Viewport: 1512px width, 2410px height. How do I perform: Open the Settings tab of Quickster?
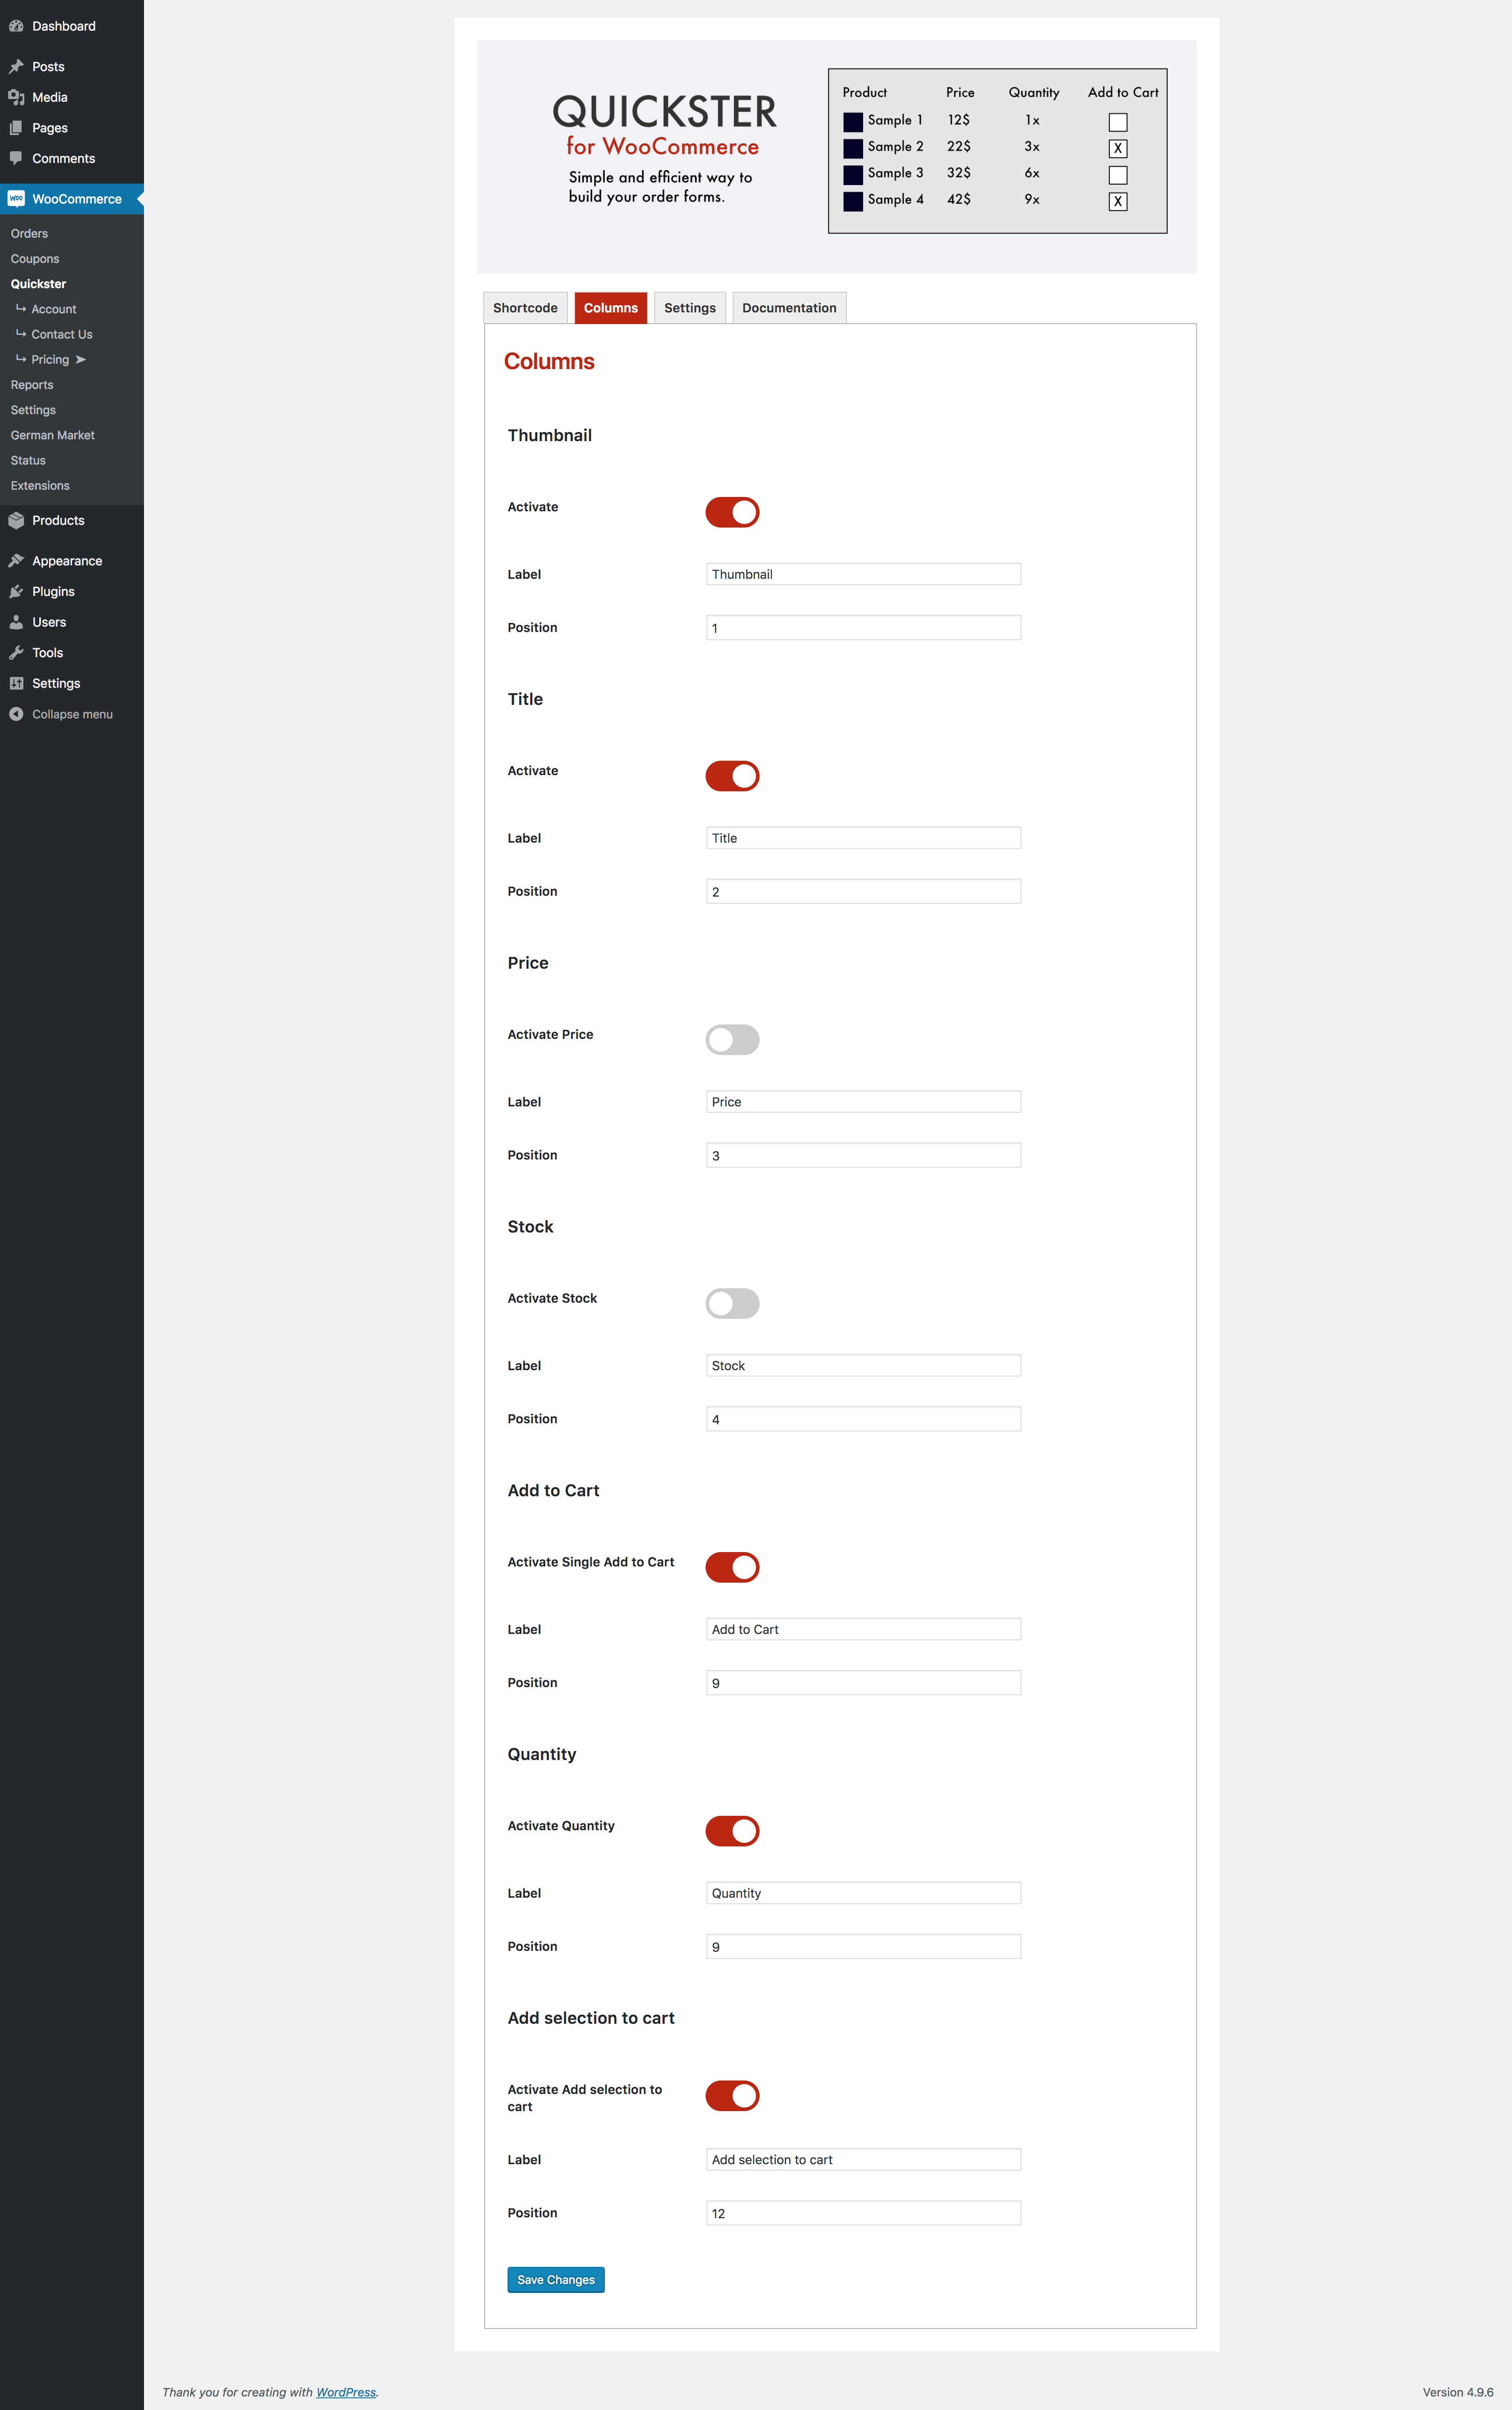point(690,308)
